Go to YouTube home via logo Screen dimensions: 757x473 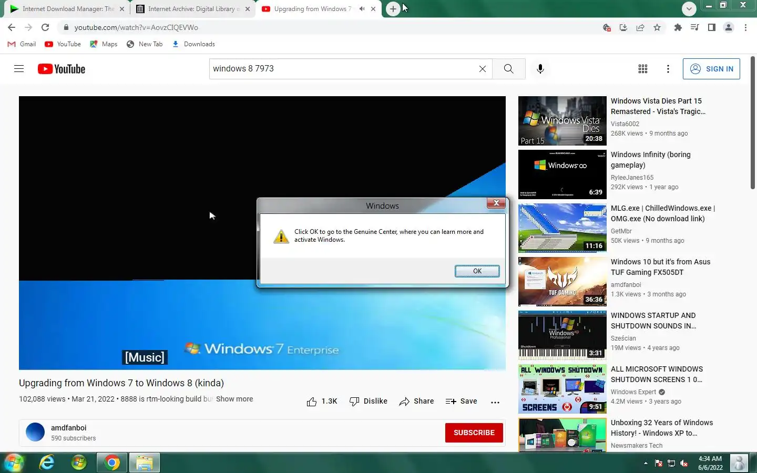tap(62, 69)
